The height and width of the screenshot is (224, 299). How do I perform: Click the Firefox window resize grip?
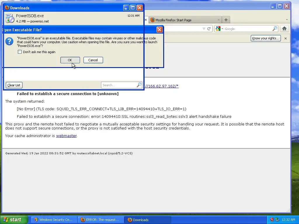click(x=288, y=210)
